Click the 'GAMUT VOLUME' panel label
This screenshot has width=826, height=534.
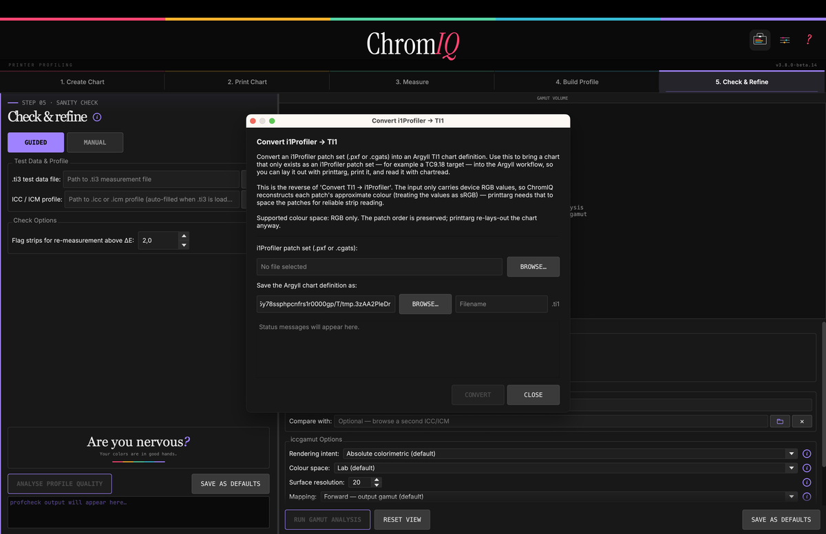click(x=552, y=98)
